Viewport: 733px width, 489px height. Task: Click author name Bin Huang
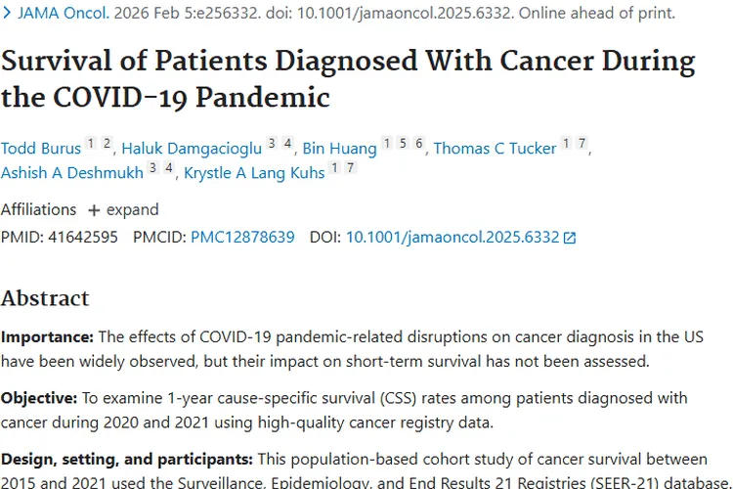pyautogui.click(x=339, y=149)
